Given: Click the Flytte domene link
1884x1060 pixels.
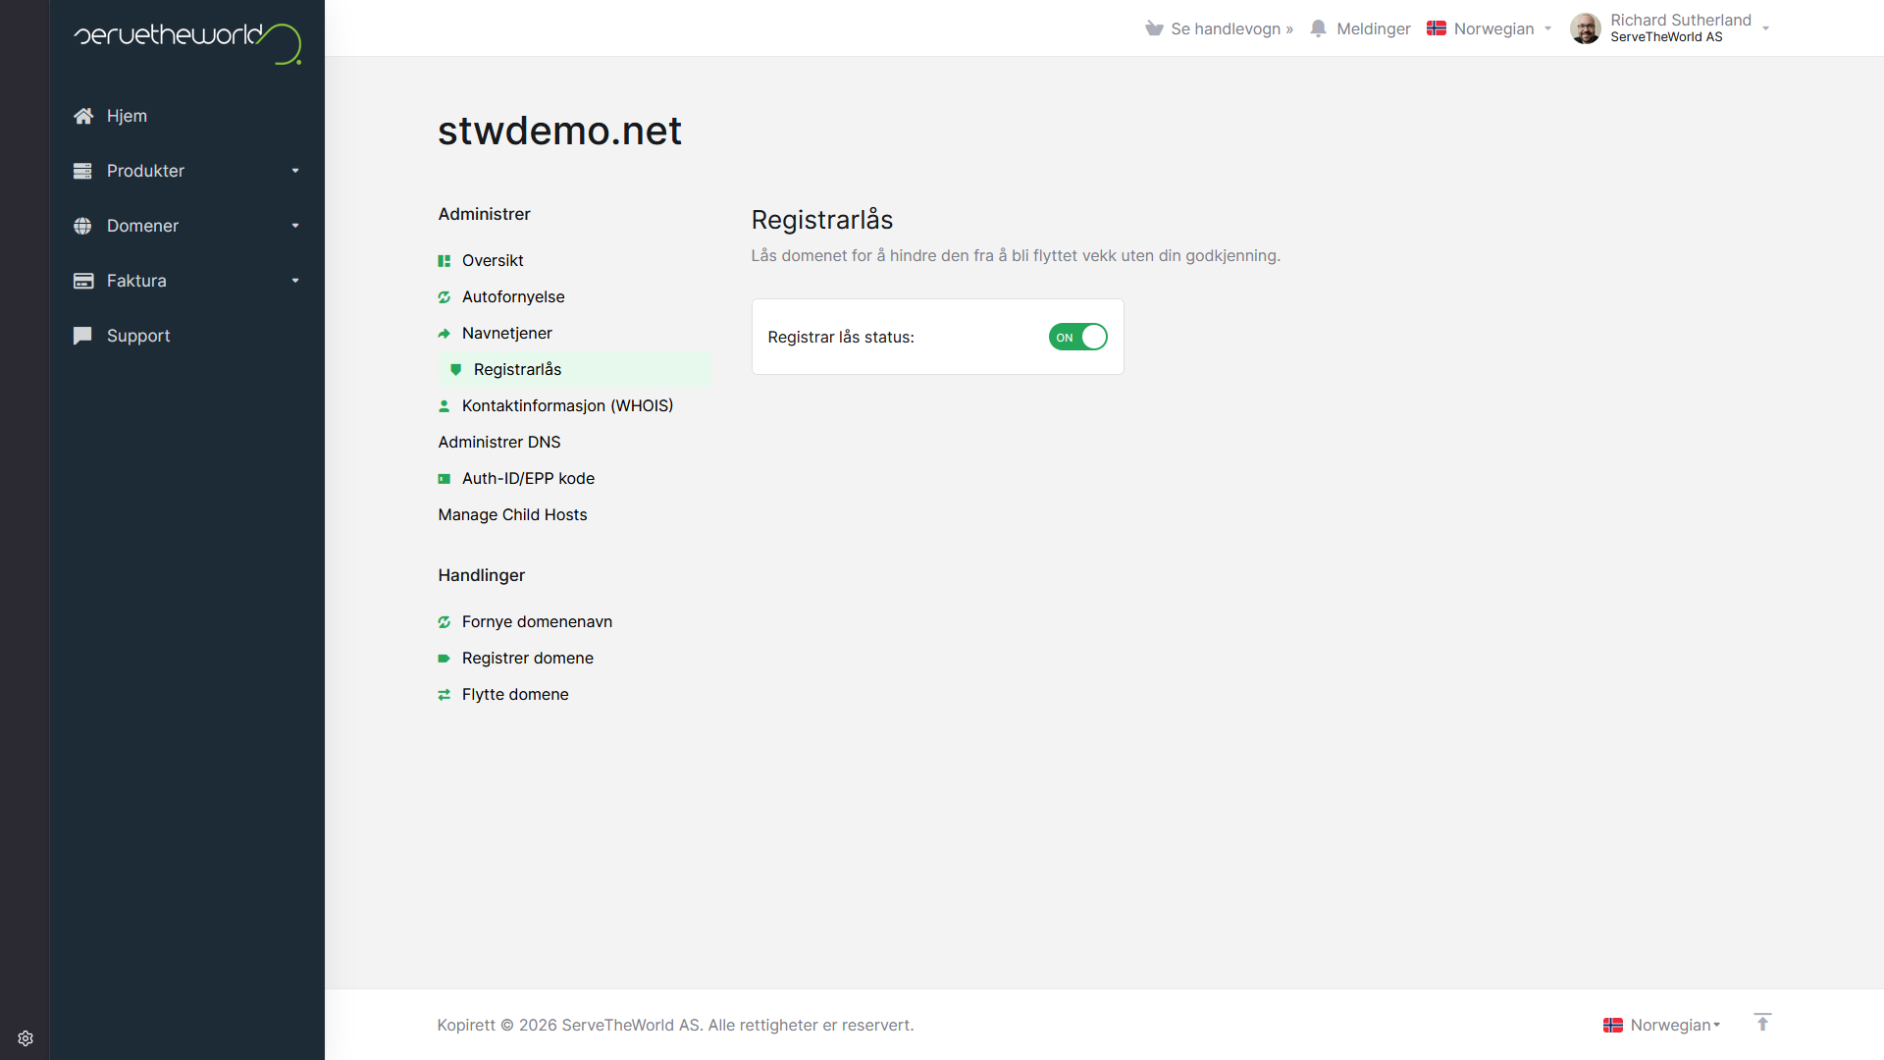Looking at the screenshot, I should tap(514, 694).
